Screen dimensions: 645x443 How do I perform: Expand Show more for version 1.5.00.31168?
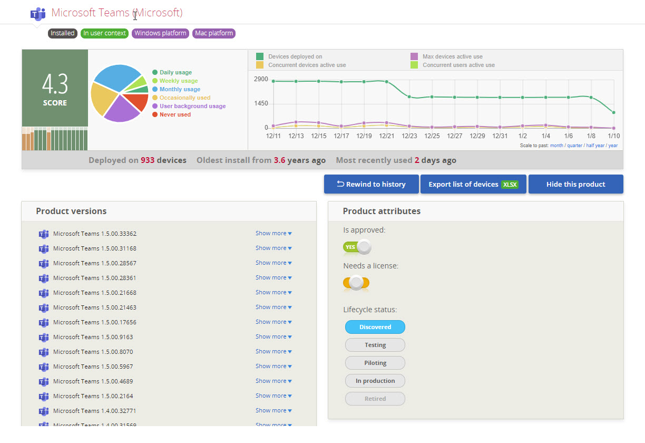pyautogui.click(x=273, y=248)
